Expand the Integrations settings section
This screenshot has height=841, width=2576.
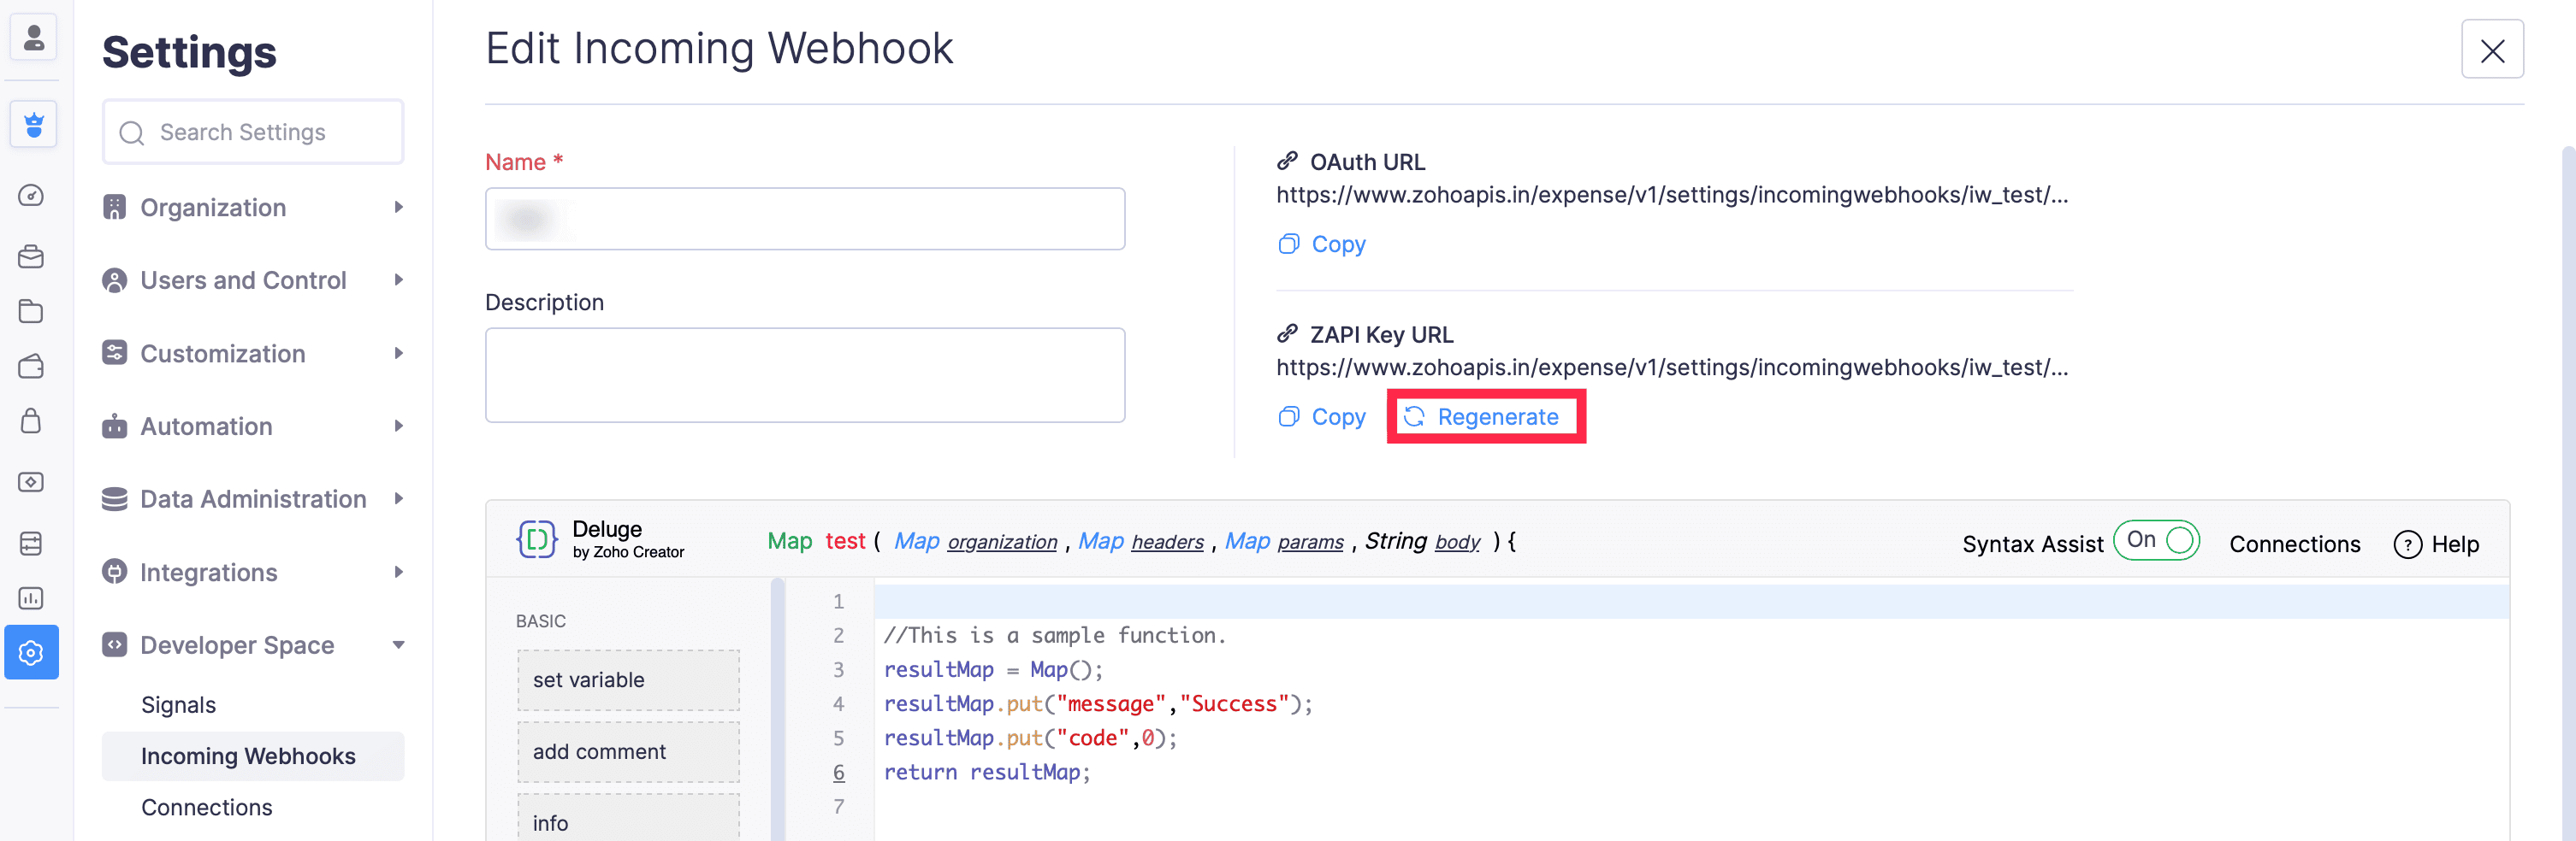(x=253, y=573)
